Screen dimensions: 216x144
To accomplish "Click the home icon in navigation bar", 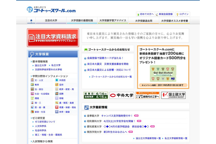I will pyautogui.click(x=31, y=20).
